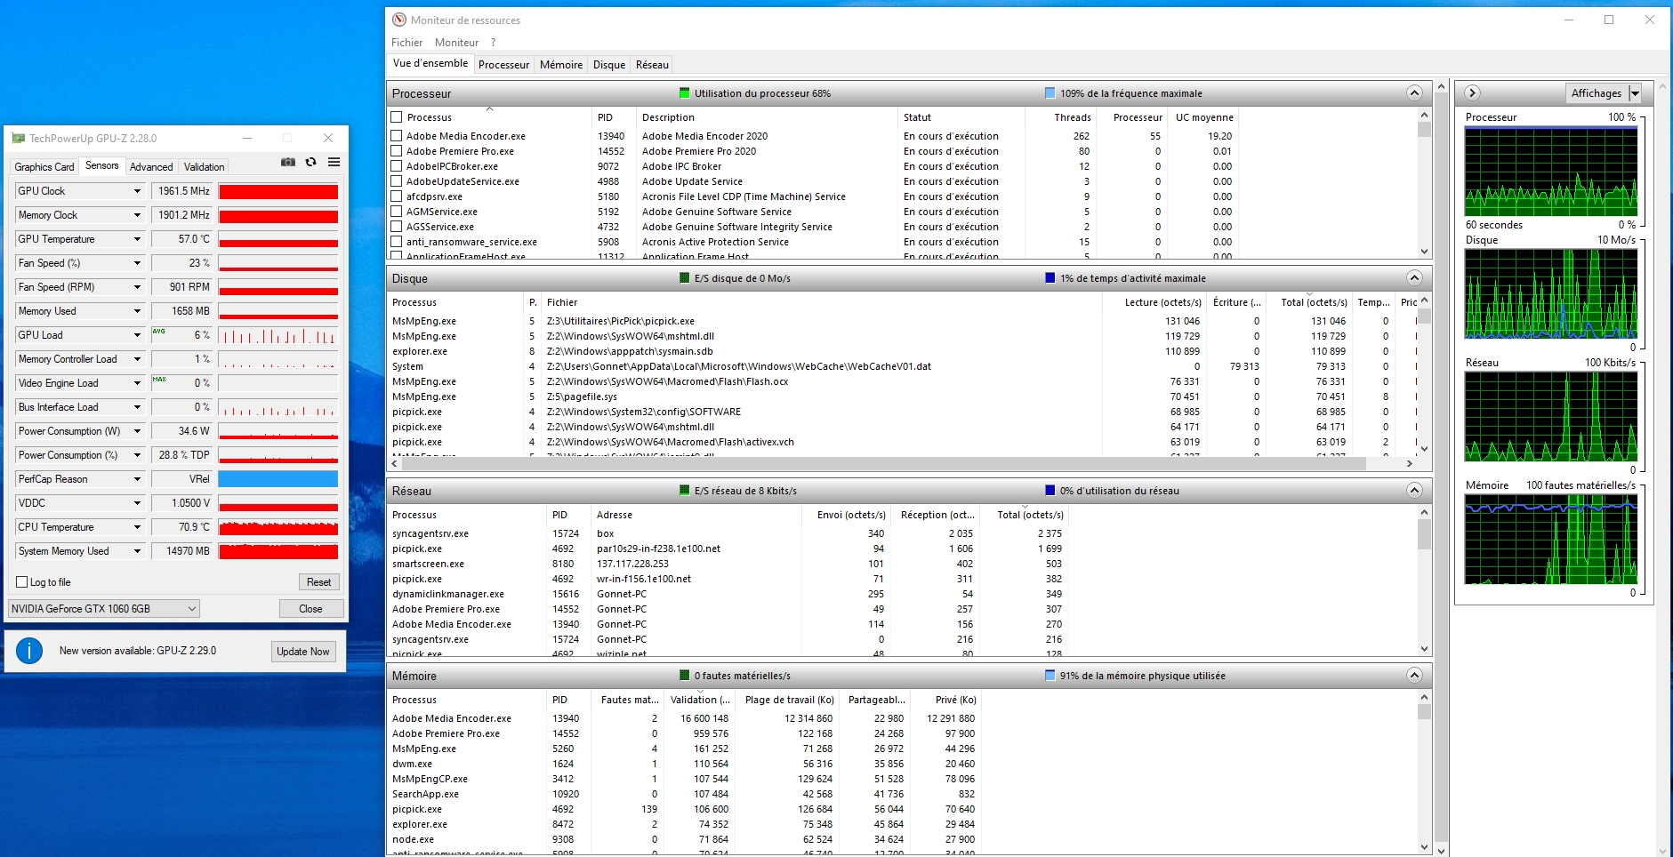
Task: Open the ? help menu
Action: tap(493, 43)
